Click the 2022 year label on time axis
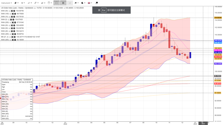This screenshot has width=223, height=125. click(x=65, y=124)
